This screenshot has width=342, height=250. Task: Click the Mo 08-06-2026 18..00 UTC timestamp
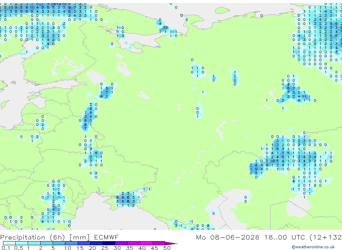pos(250,237)
